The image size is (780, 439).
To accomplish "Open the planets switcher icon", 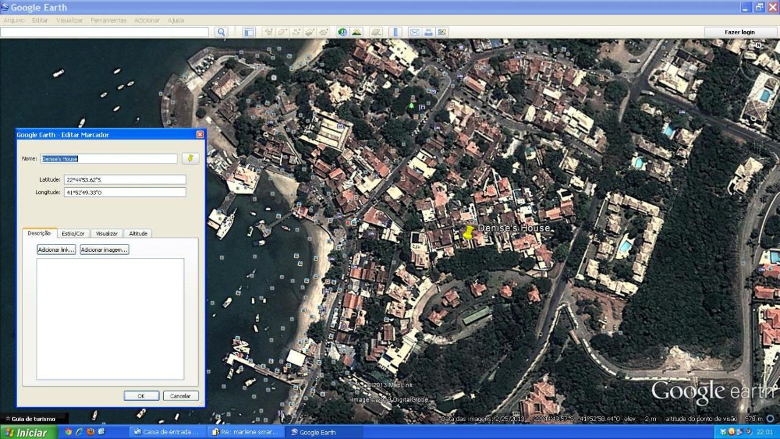I will coord(376,32).
